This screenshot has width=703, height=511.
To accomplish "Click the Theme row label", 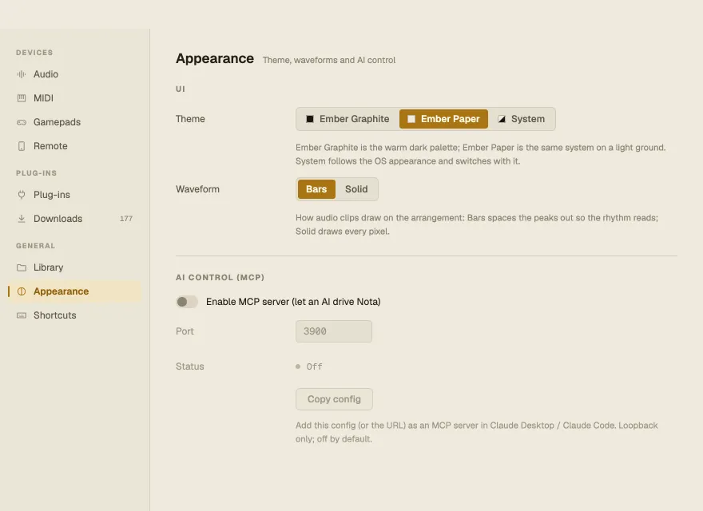I will pos(190,119).
